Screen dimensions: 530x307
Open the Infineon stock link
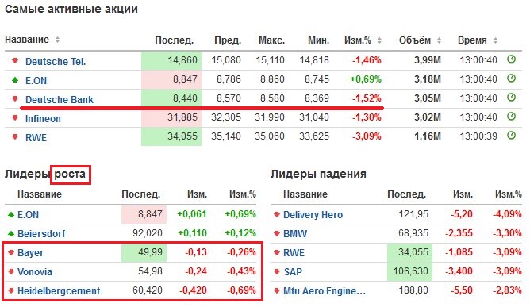pyautogui.click(x=43, y=119)
